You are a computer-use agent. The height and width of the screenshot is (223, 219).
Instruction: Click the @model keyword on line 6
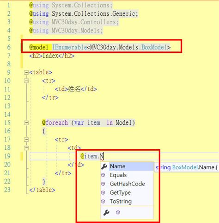pyautogui.click(x=39, y=47)
